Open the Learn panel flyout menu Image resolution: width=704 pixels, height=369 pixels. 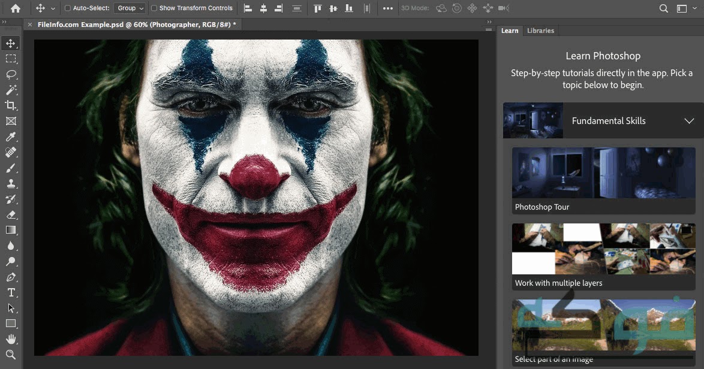point(489,30)
